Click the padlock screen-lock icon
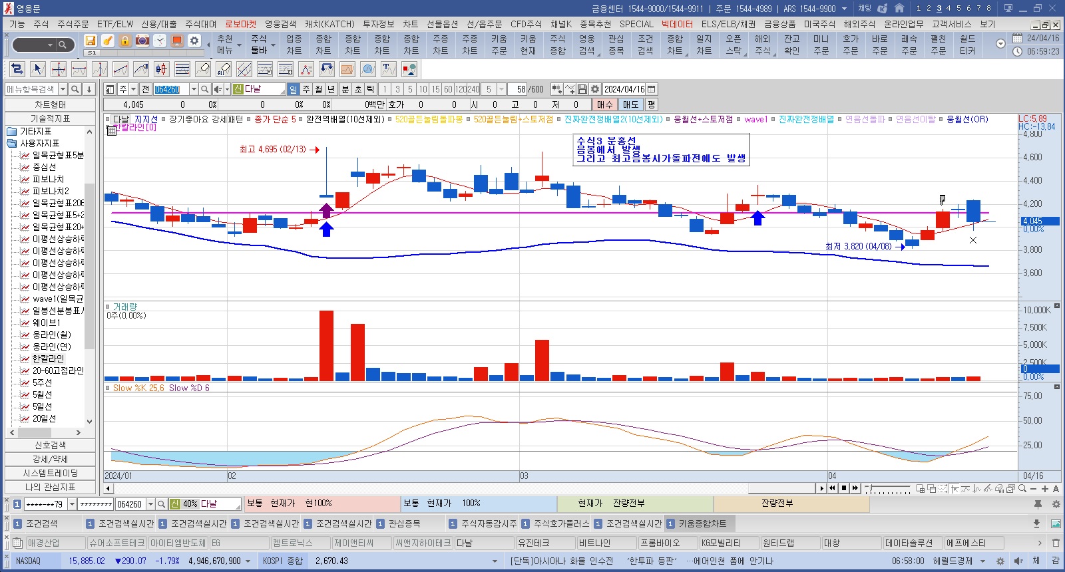This screenshot has height=572, width=1065. pyautogui.click(x=125, y=41)
